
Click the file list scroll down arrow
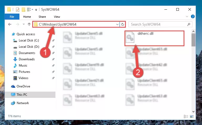point(193,112)
